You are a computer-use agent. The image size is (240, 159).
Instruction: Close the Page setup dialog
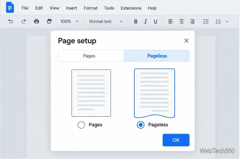[x=186, y=41]
